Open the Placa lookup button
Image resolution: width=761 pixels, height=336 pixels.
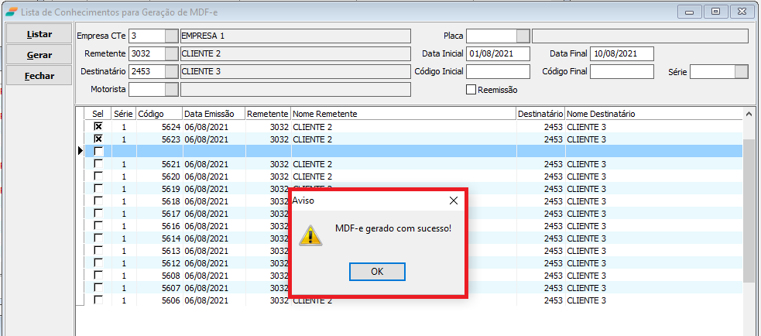523,36
